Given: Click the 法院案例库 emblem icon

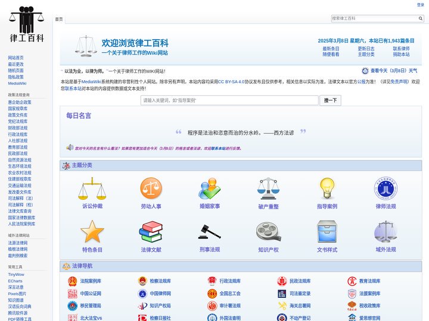Looking at the screenshot, I should [73, 281].
